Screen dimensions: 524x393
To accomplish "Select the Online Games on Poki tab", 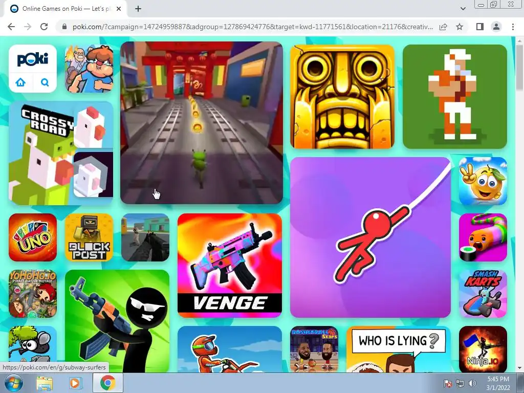I will [x=65, y=9].
